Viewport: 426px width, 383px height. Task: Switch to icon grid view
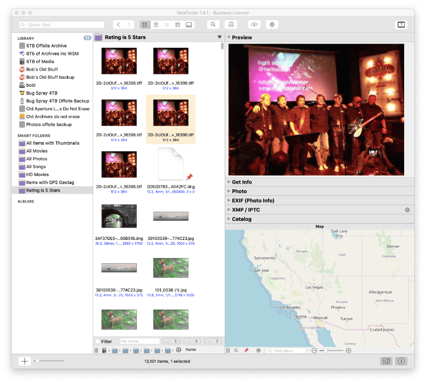click(145, 24)
